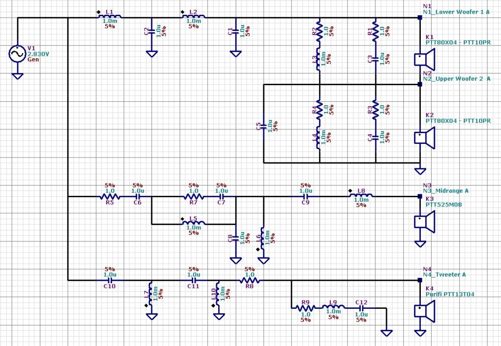Click the R9 '1.0' value text
Image resolution: width=501 pixels, height=346 pixels.
tap(305, 314)
